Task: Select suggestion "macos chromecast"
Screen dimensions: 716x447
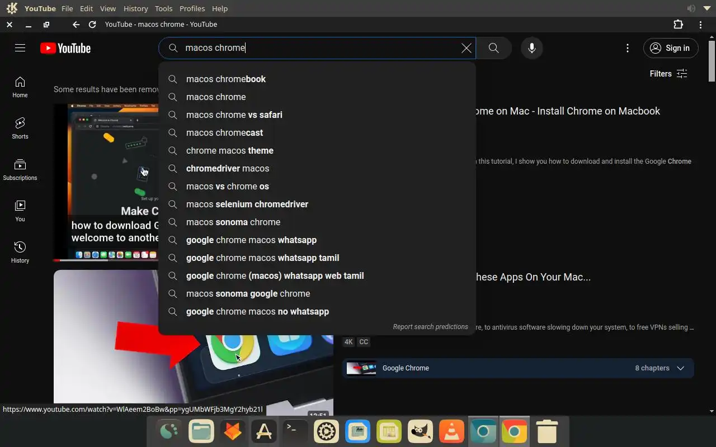Action: pos(317,133)
